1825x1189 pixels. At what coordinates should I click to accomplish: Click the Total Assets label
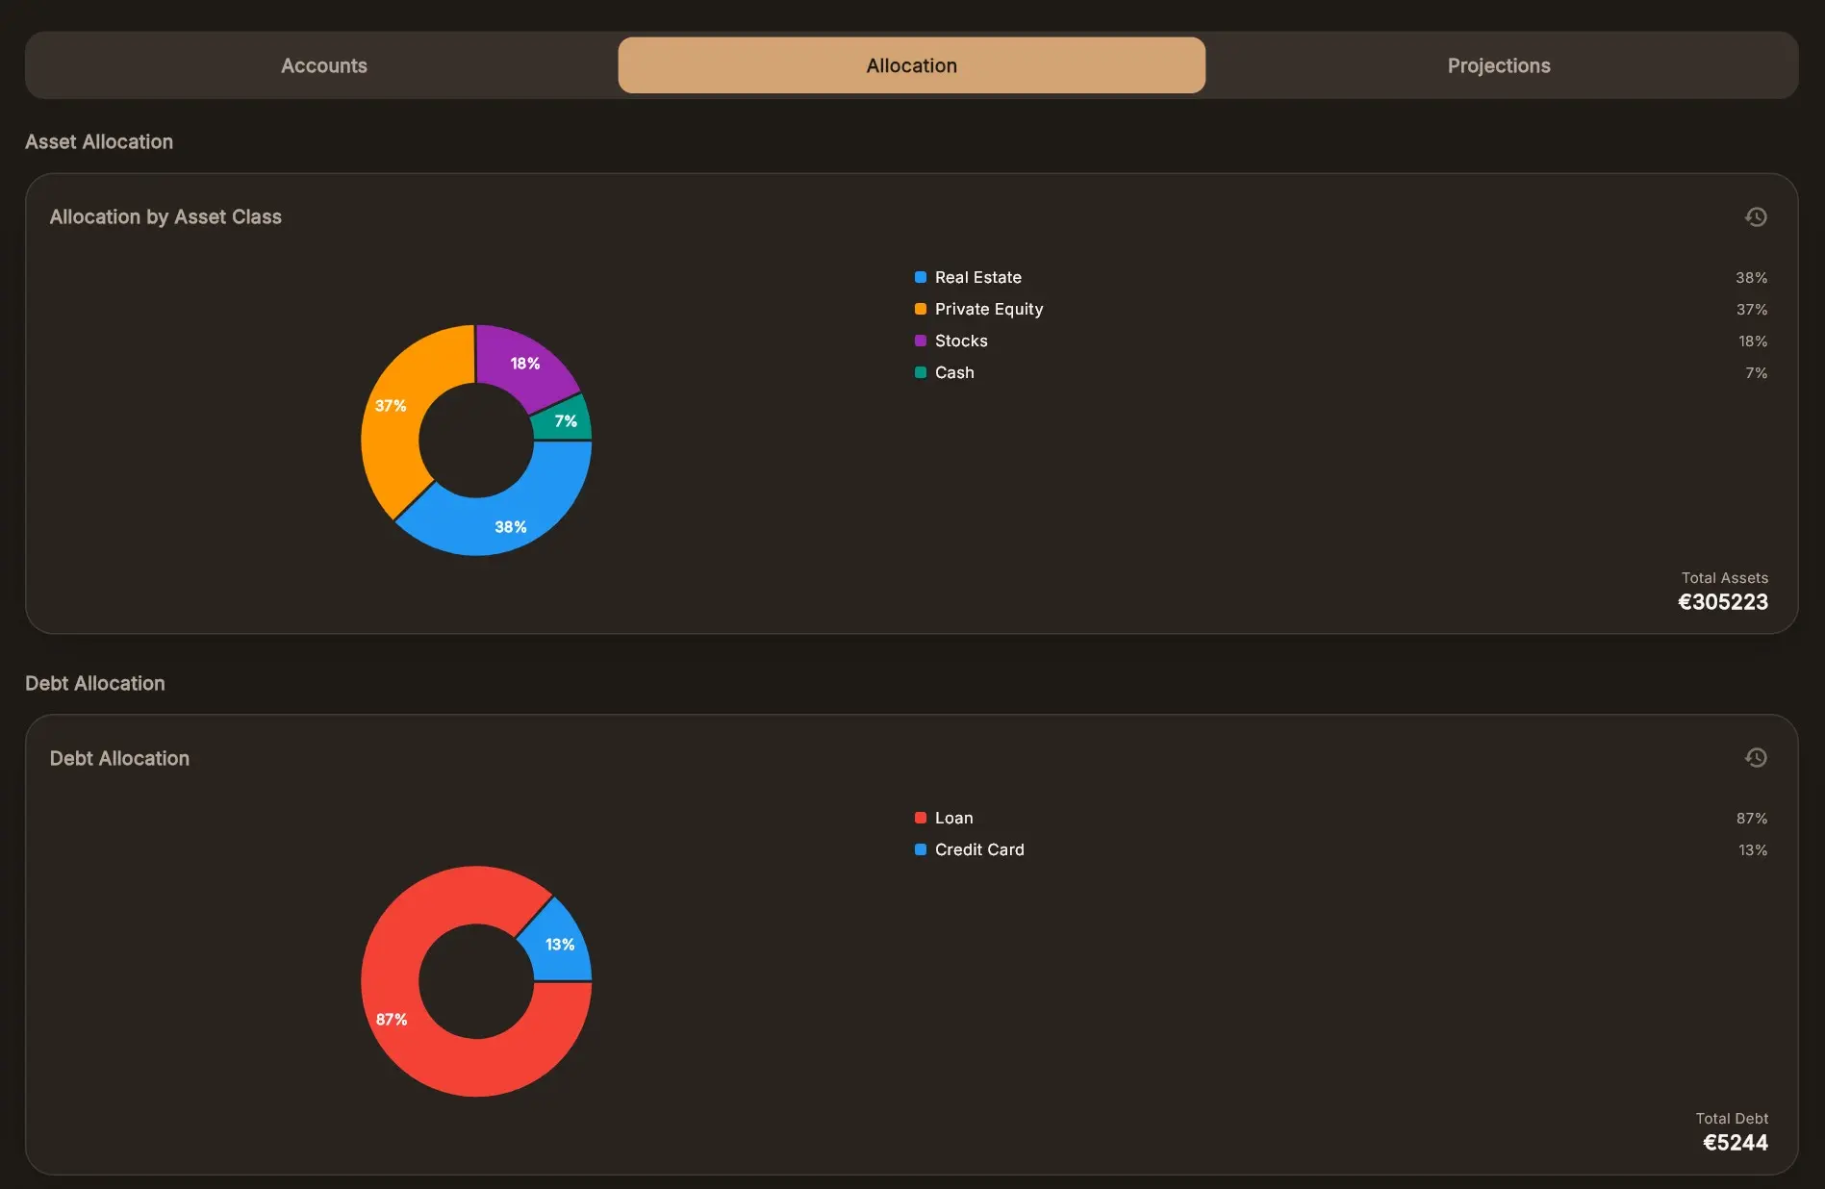coord(1725,577)
